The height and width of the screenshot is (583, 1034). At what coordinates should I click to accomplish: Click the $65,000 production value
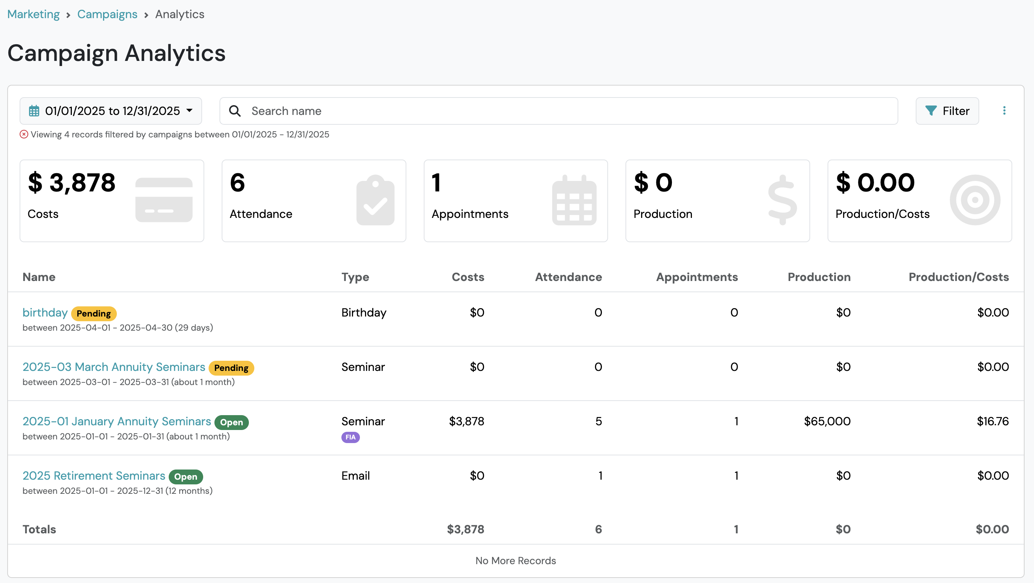coord(827,421)
